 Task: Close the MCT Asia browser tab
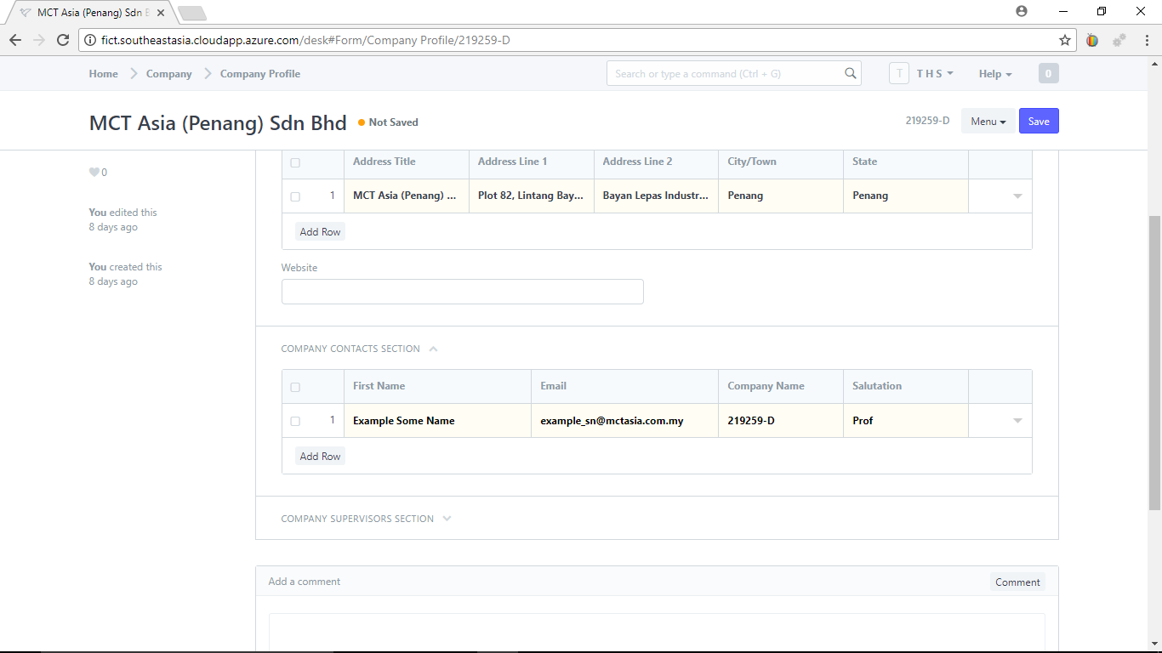click(161, 13)
